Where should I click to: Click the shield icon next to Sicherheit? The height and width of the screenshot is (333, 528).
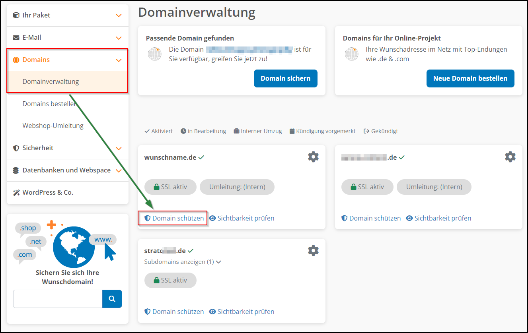(x=16, y=148)
